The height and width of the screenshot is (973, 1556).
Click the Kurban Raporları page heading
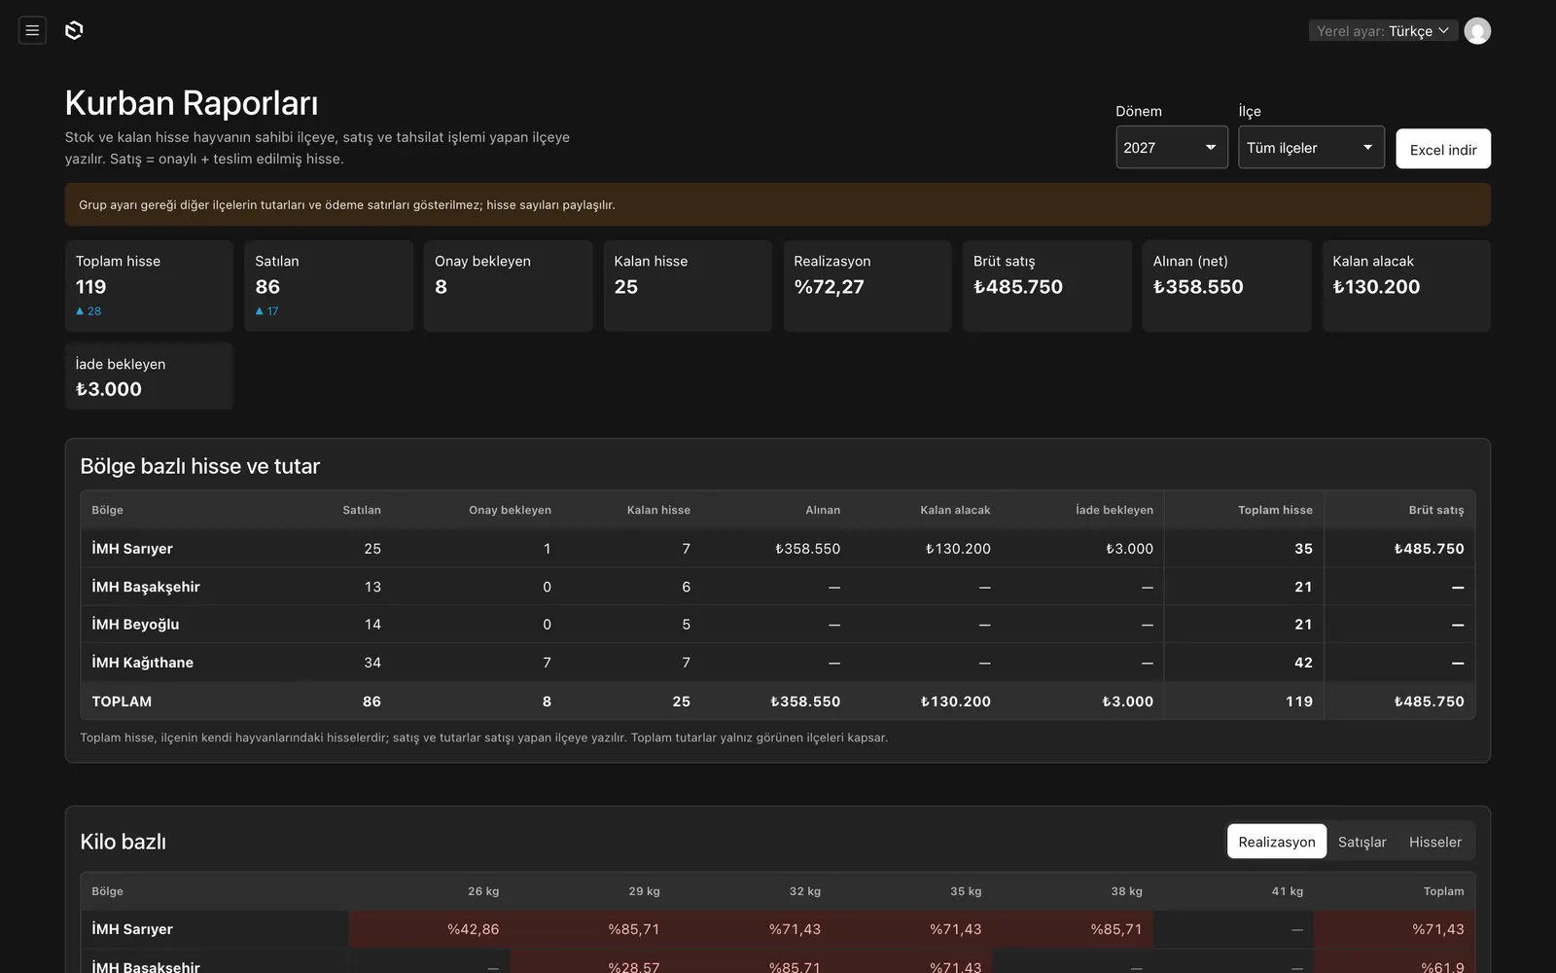point(192,103)
